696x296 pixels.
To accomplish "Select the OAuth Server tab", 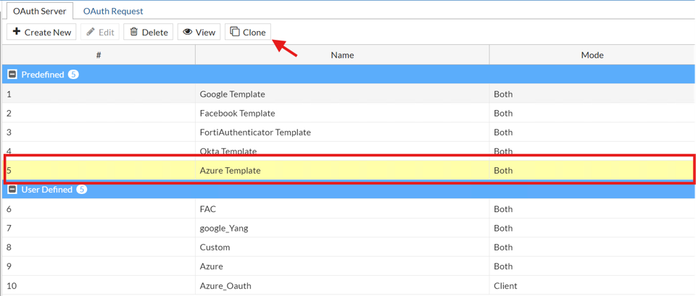I will coord(40,11).
